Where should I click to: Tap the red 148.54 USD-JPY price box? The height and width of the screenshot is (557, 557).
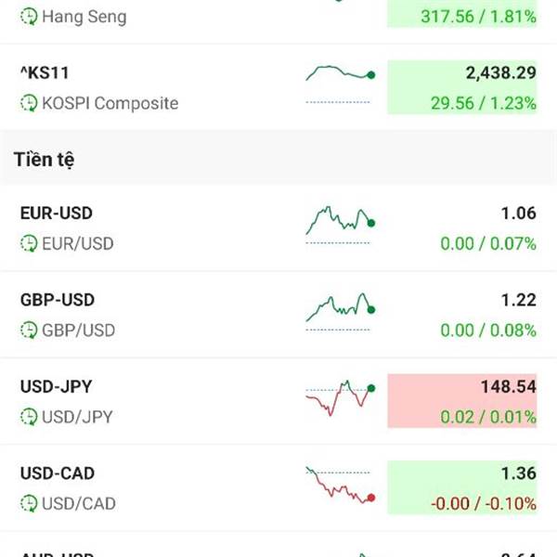coord(461,401)
